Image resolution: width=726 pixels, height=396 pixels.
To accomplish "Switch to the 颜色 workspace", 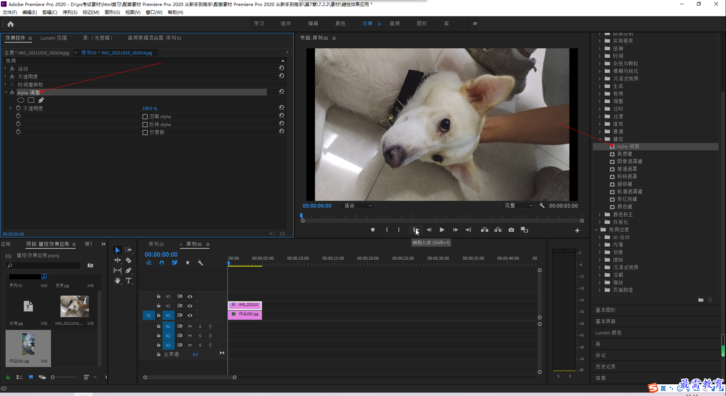I will (340, 23).
